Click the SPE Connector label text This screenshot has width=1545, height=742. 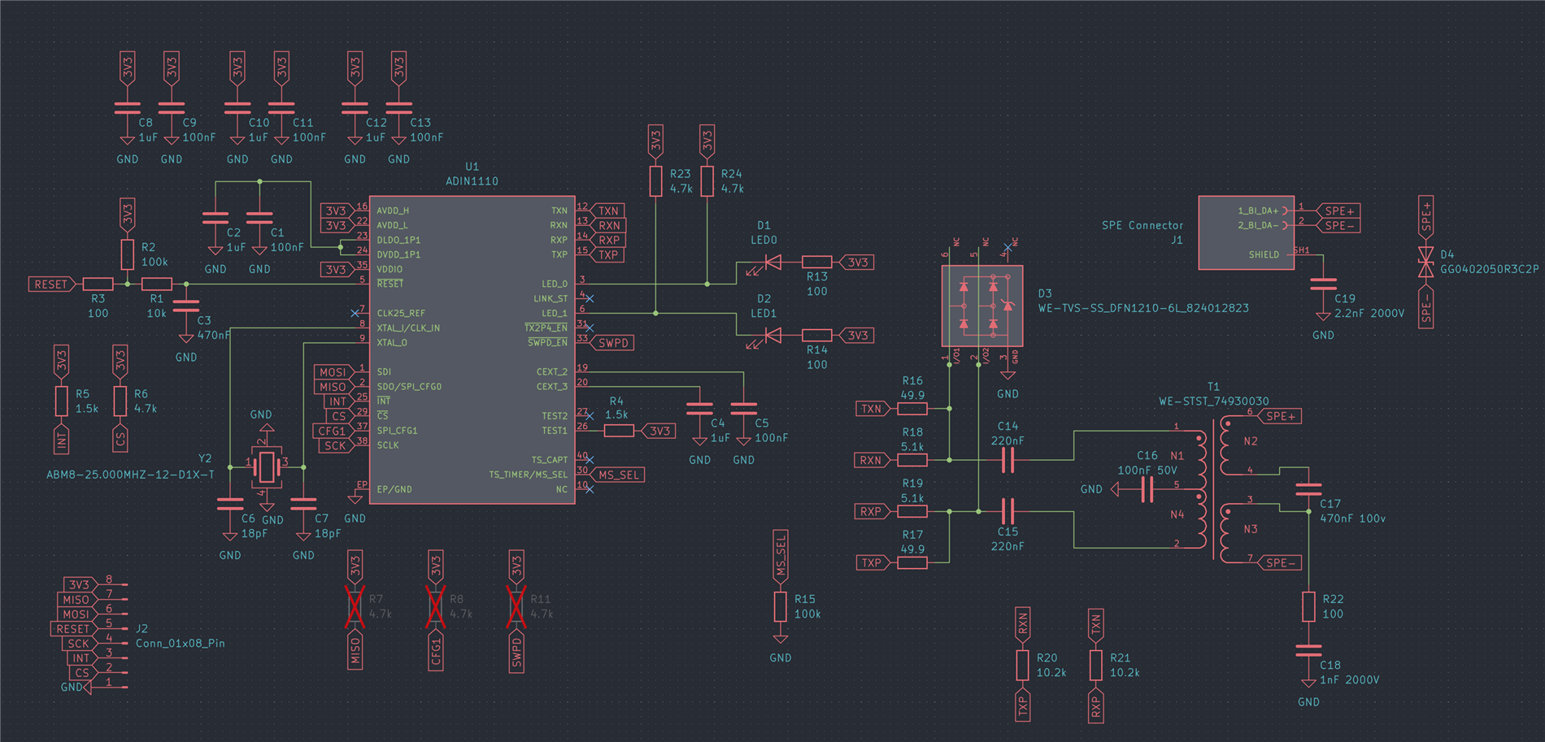pos(1142,225)
